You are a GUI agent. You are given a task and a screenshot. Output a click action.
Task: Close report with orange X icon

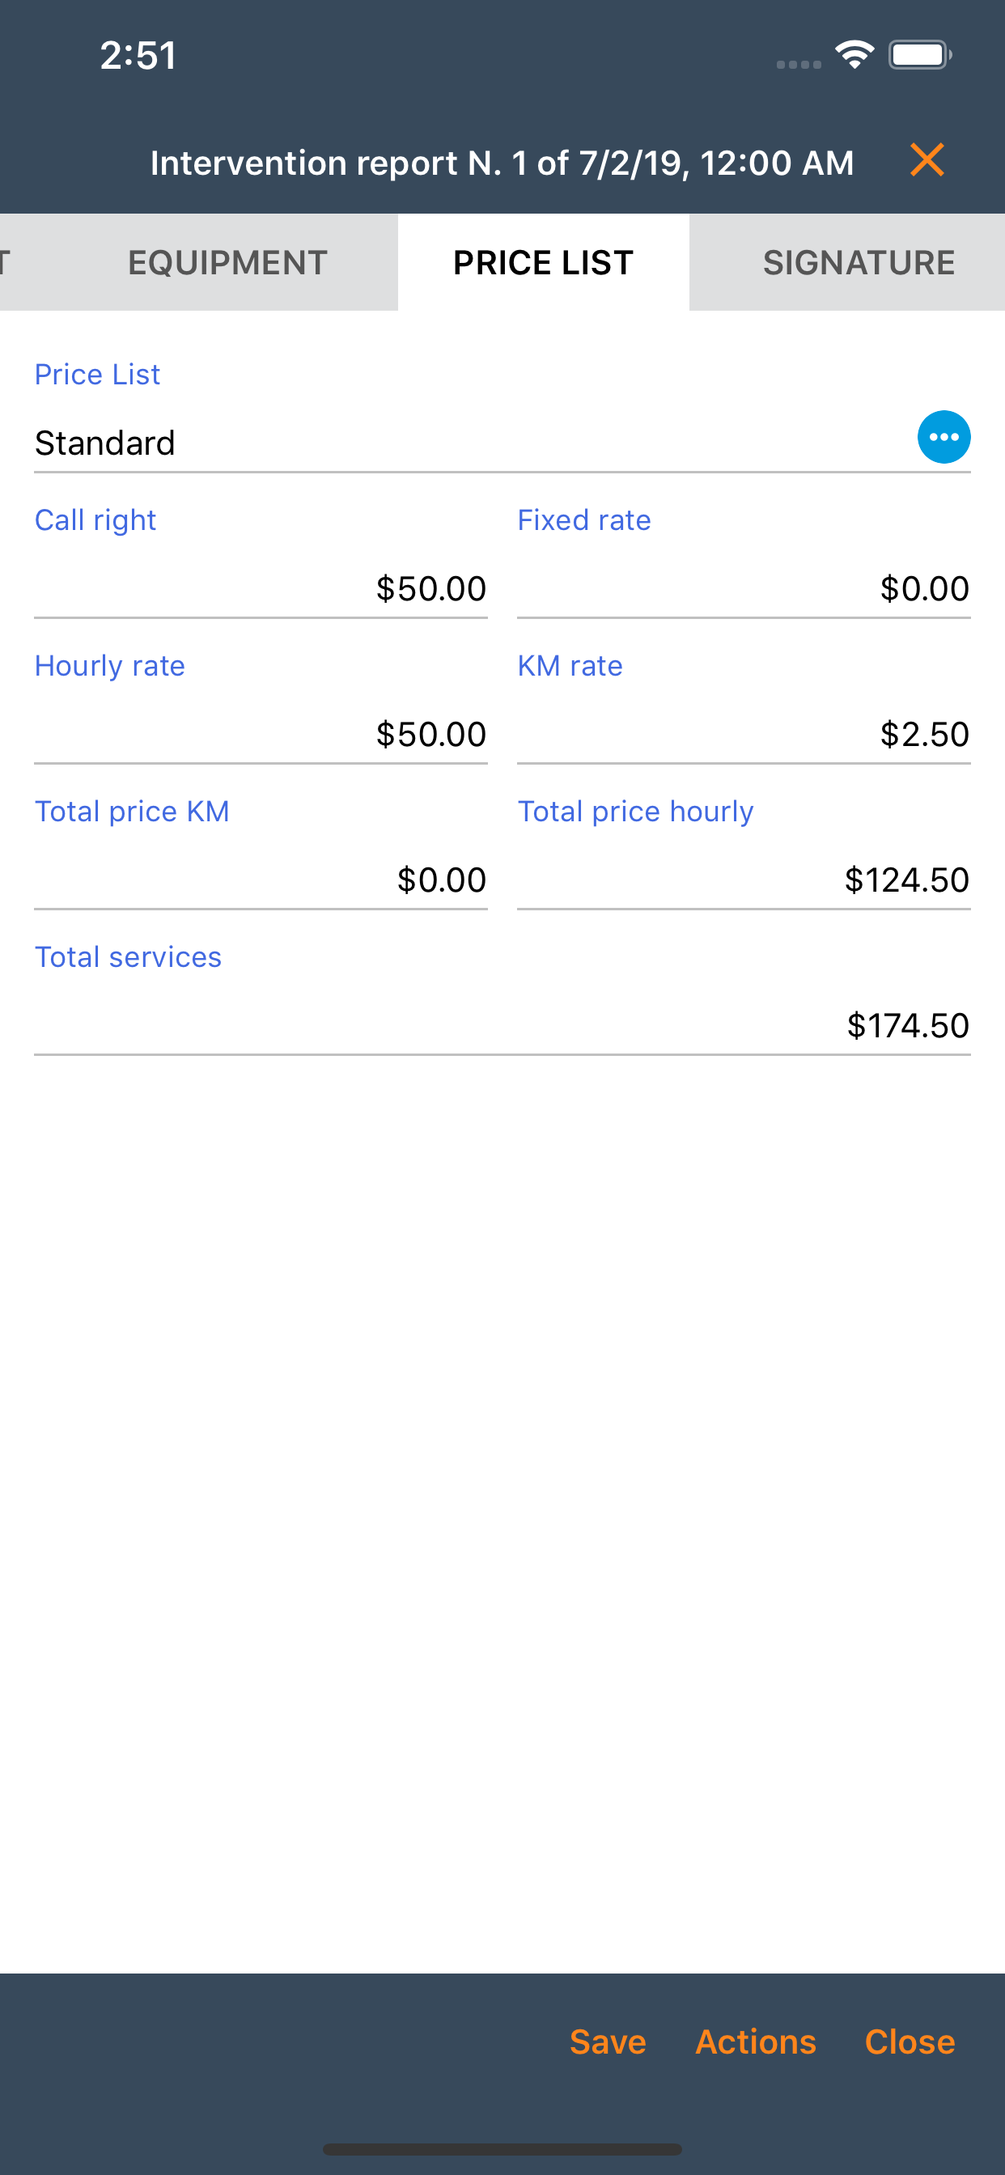point(927,159)
